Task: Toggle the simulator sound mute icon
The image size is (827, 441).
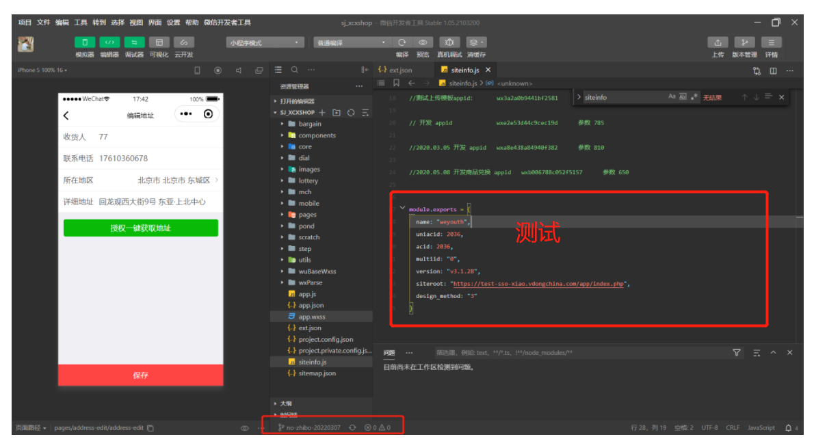Action: pyautogui.click(x=238, y=70)
